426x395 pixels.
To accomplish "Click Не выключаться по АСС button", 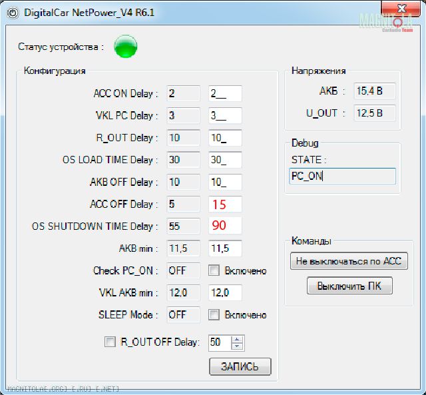I will (349, 261).
